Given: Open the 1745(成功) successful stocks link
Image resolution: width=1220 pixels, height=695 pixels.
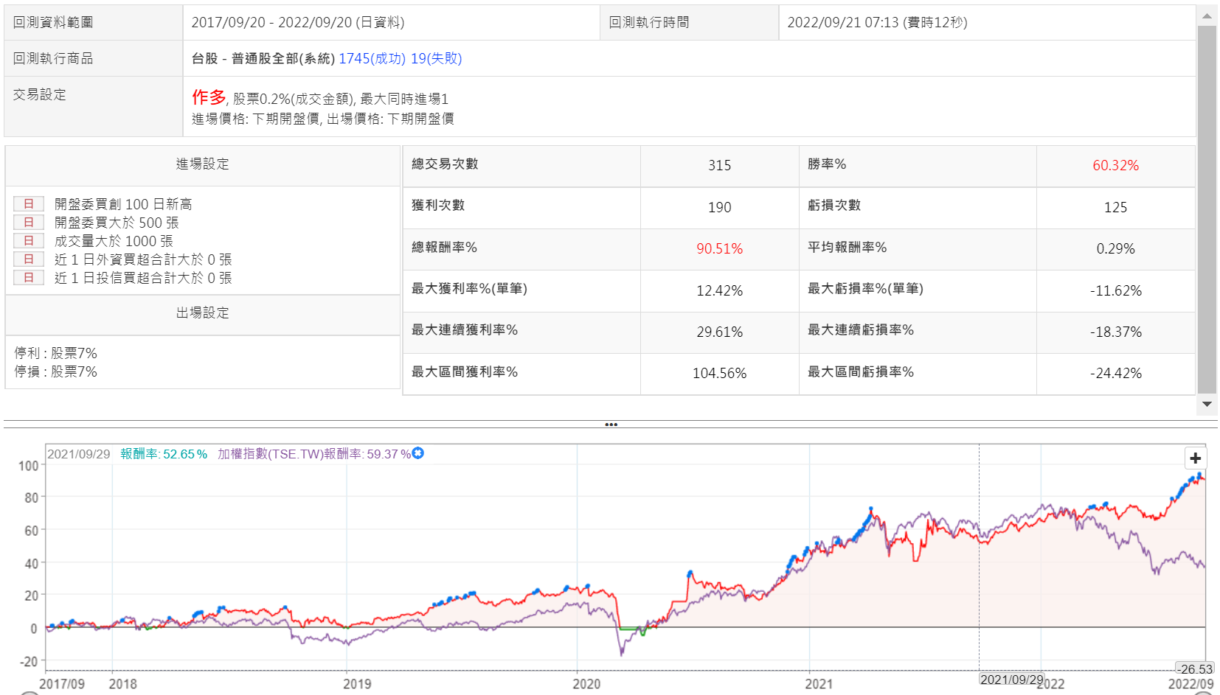Looking at the screenshot, I should tap(372, 59).
